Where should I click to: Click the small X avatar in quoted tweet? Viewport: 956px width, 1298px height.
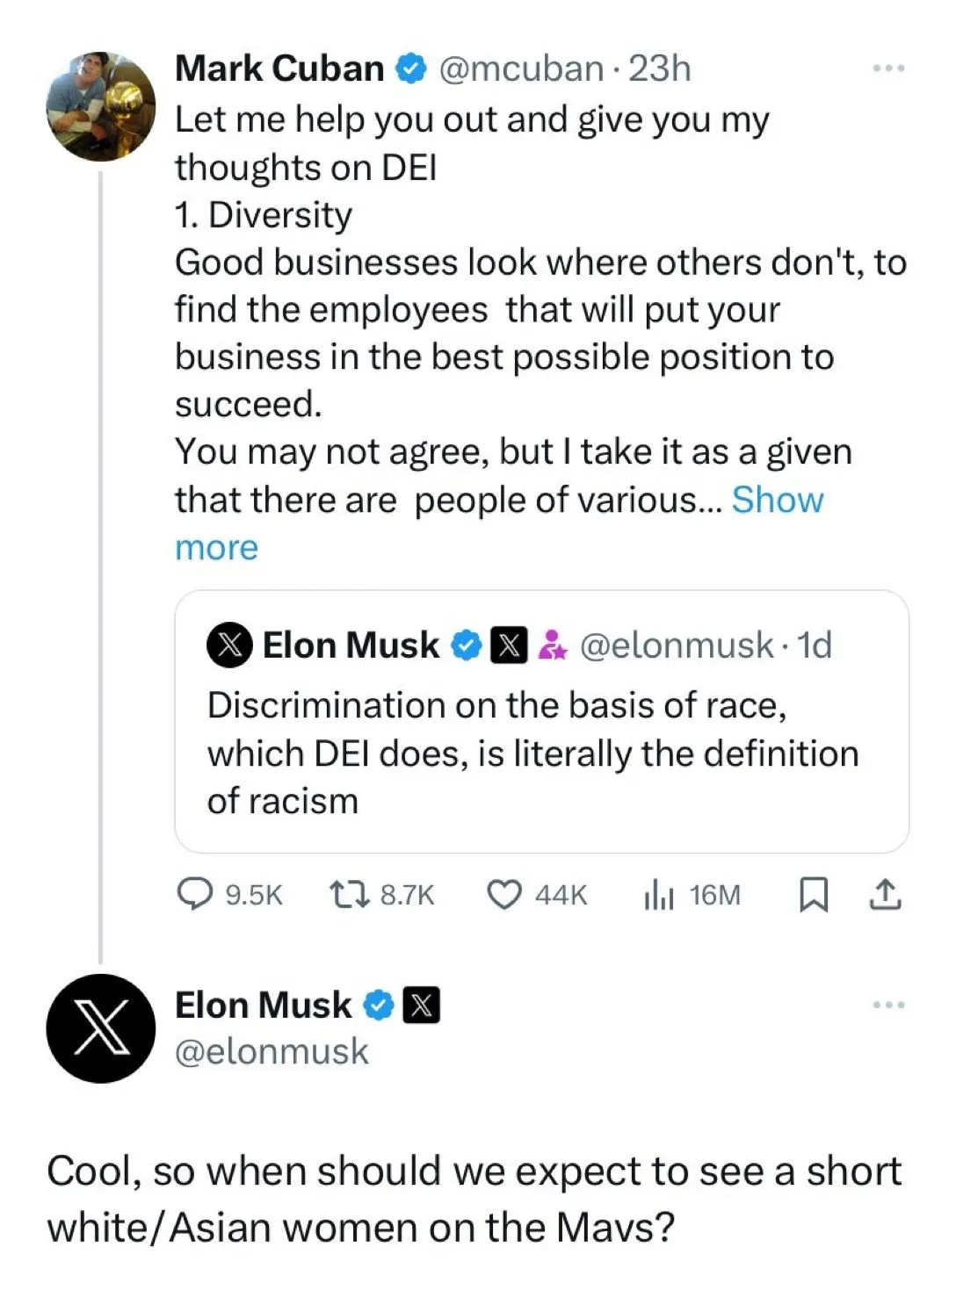tap(229, 645)
